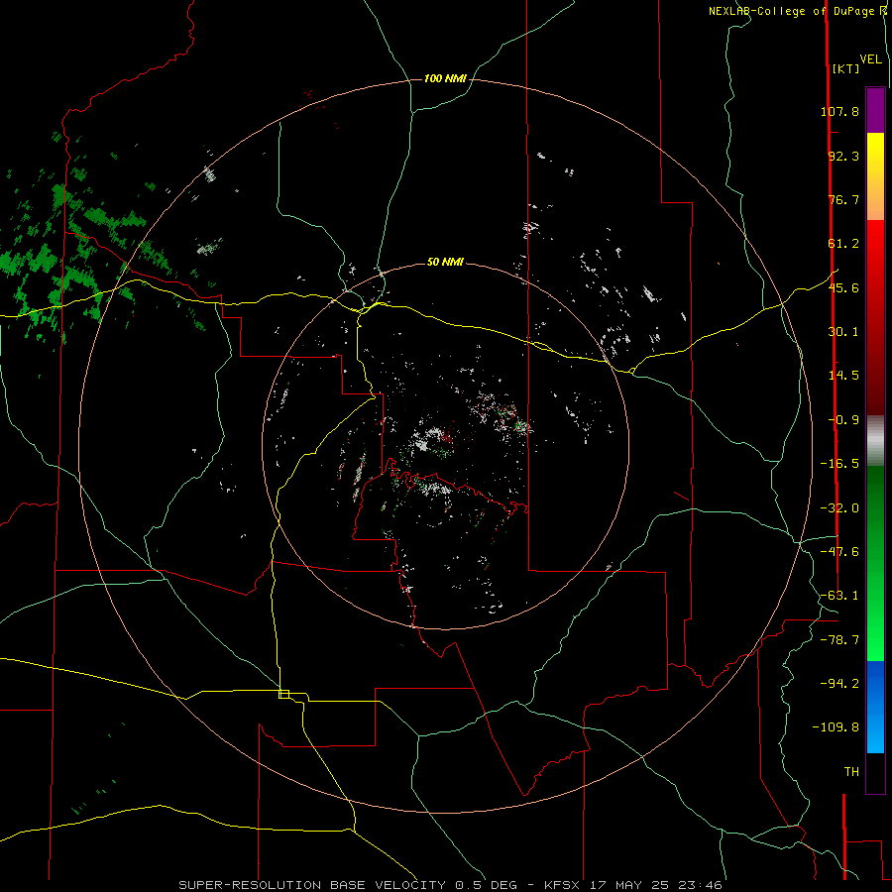
Task: Click the 76.7 scale value
Action: pyautogui.click(x=843, y=199)
